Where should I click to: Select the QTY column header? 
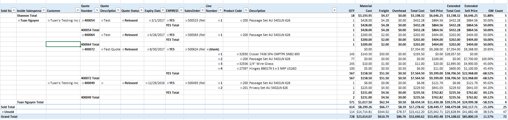click(352, 11)
